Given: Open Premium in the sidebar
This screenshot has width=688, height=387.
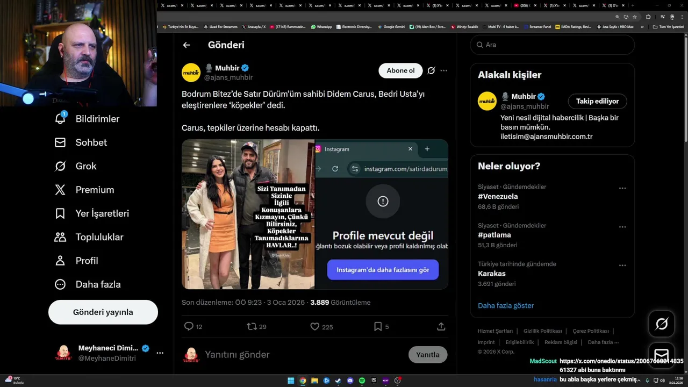Looking at the screenshot, I should pos(84,190).
